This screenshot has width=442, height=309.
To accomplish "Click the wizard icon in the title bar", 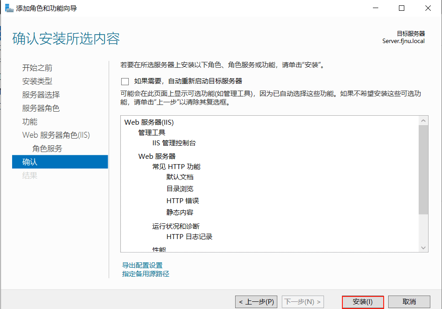I will tap(9, 8).
